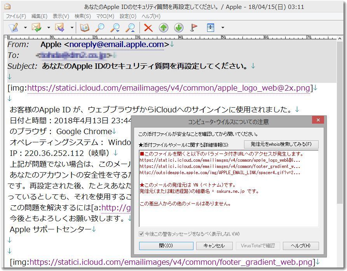Open the dropdown arrow beside the header icon
This screenshot has height=271, width=347.
point(223,28)
